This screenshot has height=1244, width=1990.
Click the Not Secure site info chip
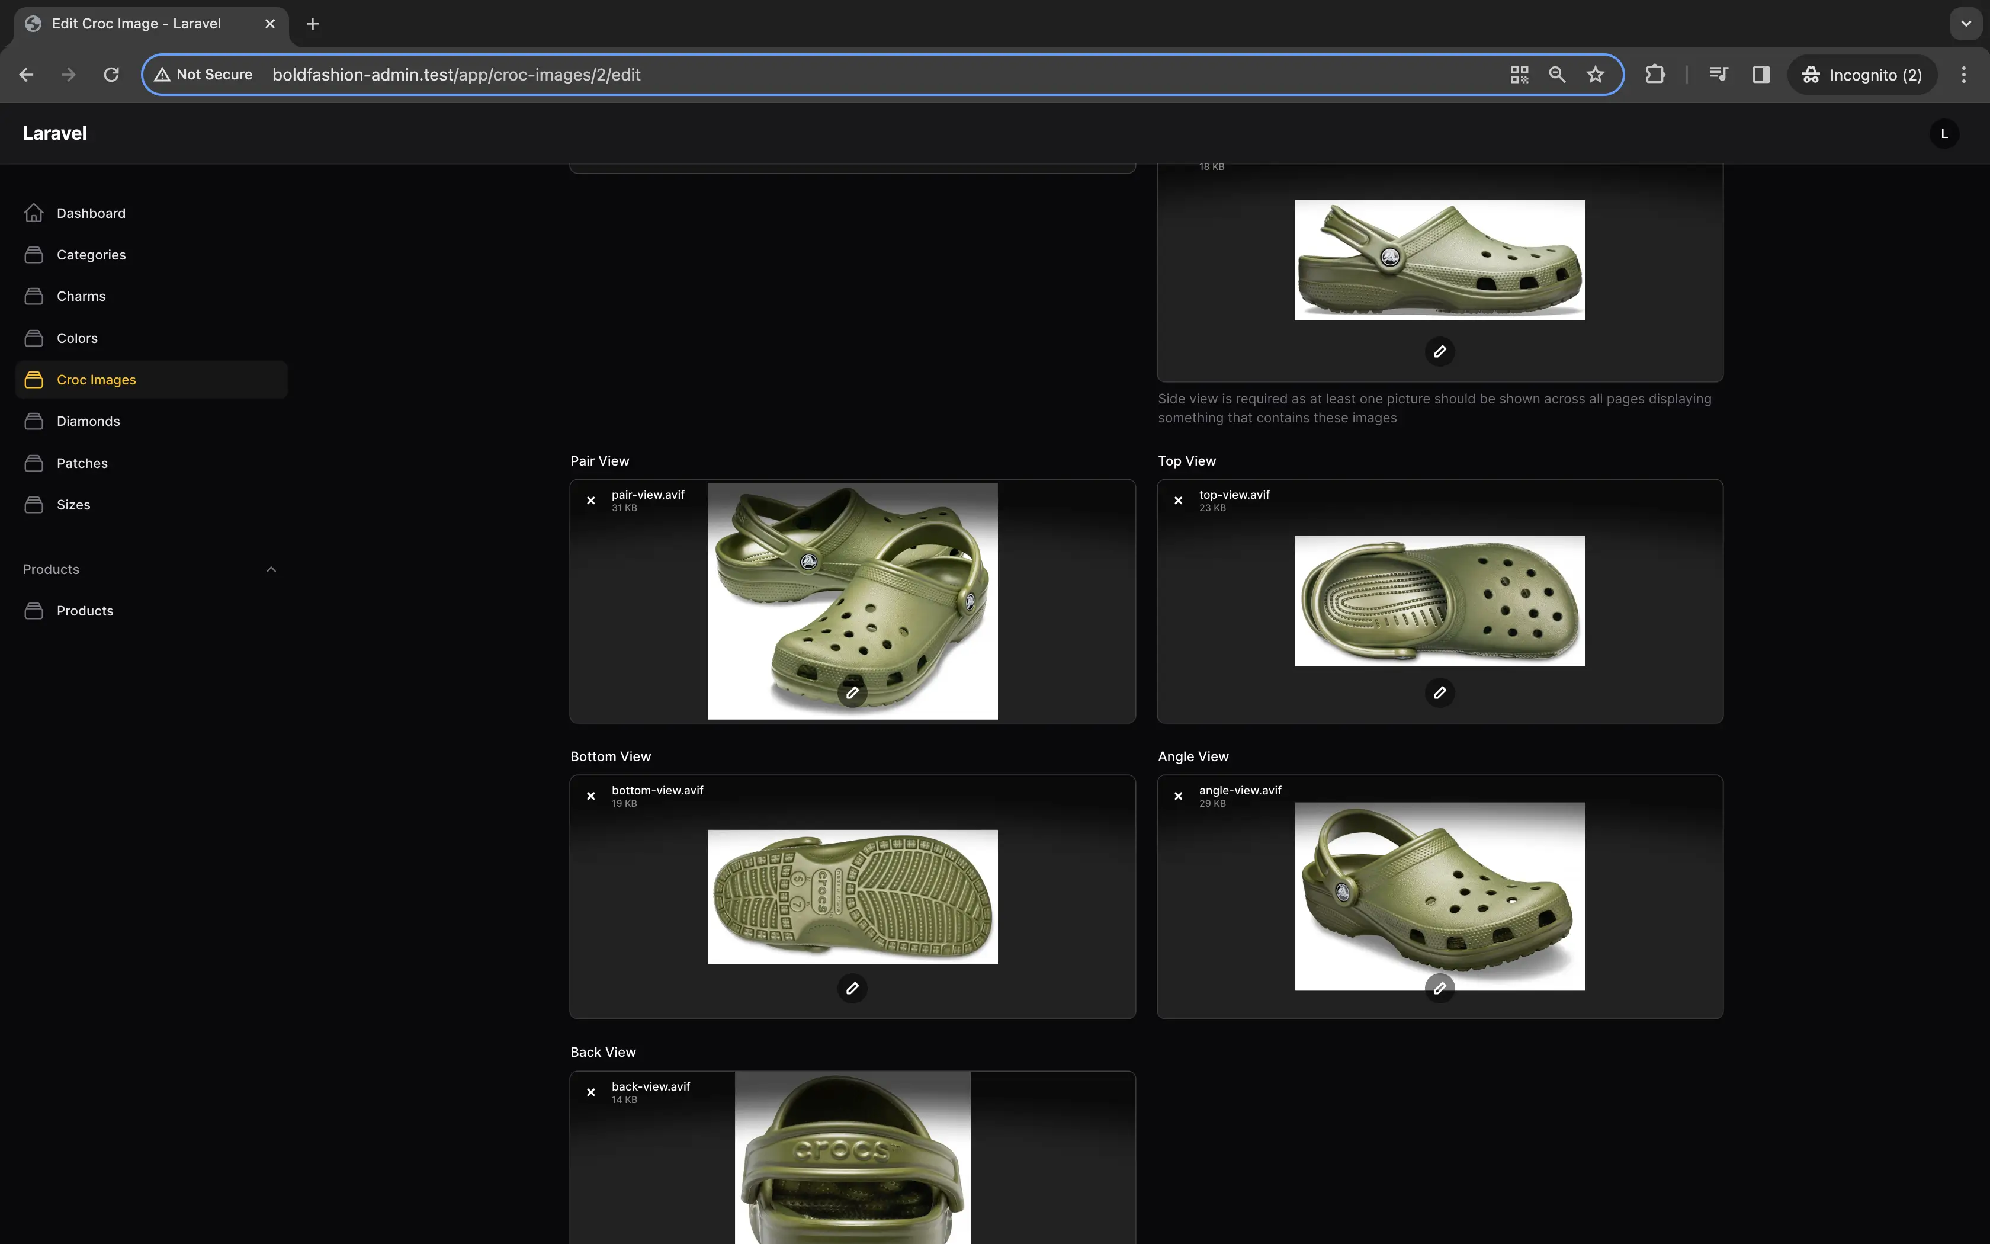point(204,75)
